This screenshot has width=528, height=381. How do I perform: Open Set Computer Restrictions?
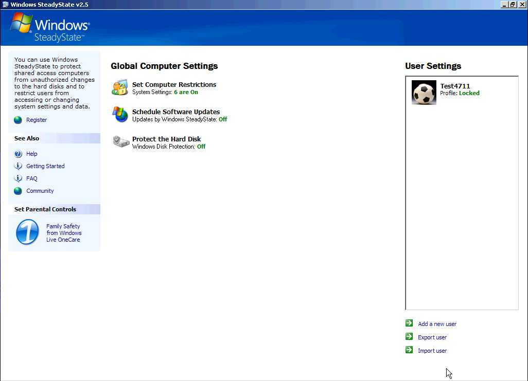pos(174,84)
